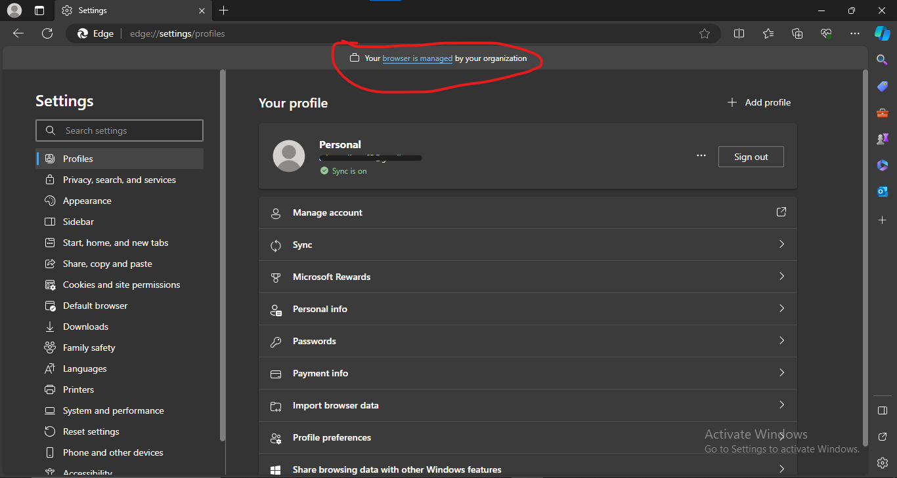
Task: Go to Languages settings
Action: click(120, 368)
